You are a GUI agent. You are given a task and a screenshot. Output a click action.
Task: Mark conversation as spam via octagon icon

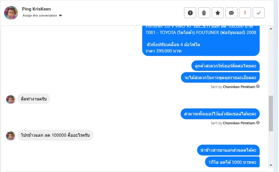pos(190,13)
